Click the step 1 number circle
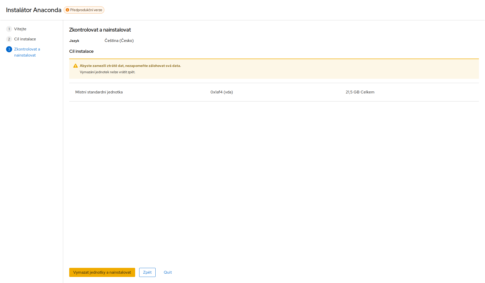The height and width of the screenshot is (283, 485). (x=9, y=29)
